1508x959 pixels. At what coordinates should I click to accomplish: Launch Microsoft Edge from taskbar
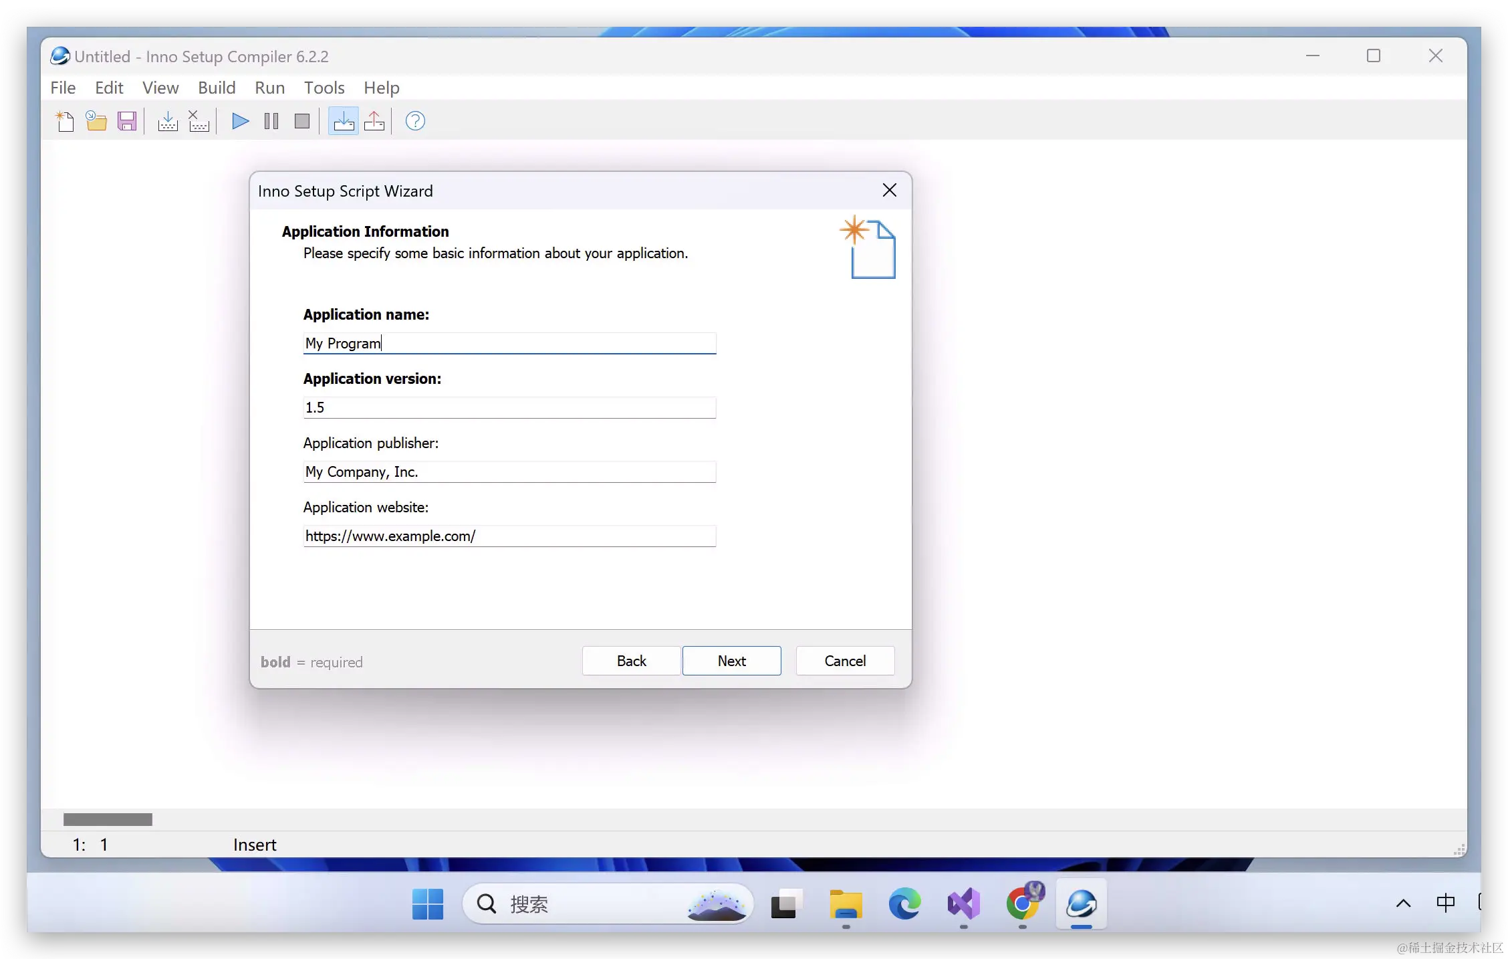(904, 904)
